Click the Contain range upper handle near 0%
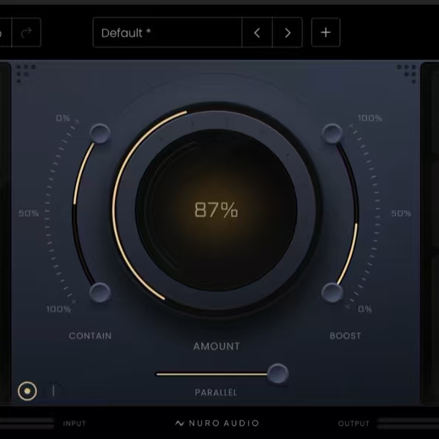Image resolution: width=439 pixels, height=439 pixels. click(100, 133)
